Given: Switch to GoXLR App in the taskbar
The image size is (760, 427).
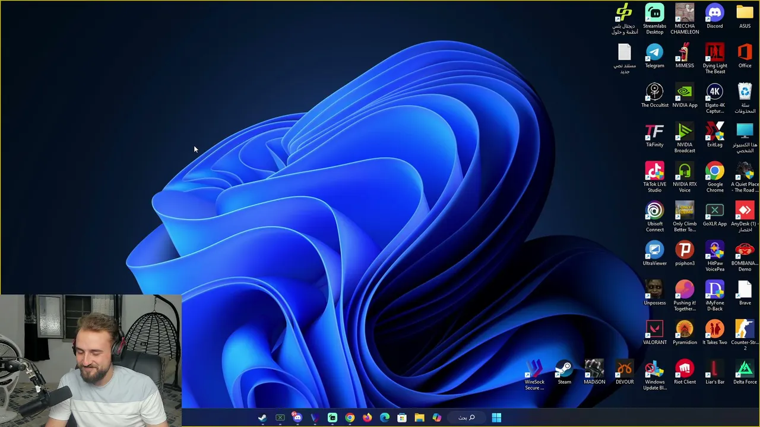Looking at the screenshot, I should click(x=280, y=418).
